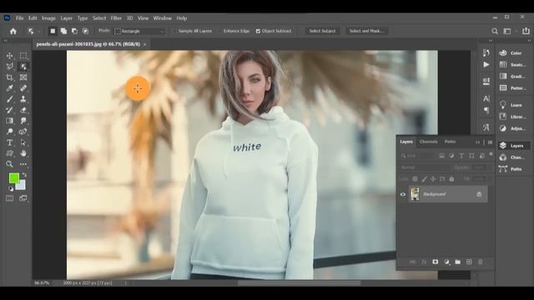Select the Eyedropper tool
The width and height of the screenshot is (534, 300).
[9, 88]
